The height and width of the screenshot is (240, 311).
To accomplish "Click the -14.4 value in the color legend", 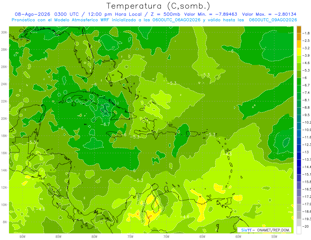I will pos(307,167).
